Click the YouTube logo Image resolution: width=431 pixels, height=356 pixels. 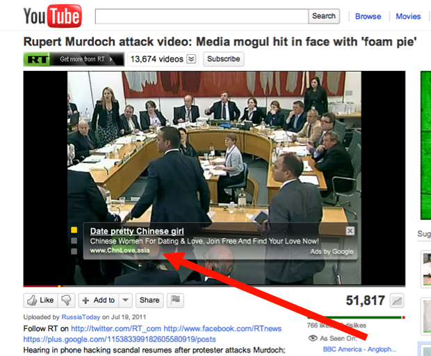(53, 16)
